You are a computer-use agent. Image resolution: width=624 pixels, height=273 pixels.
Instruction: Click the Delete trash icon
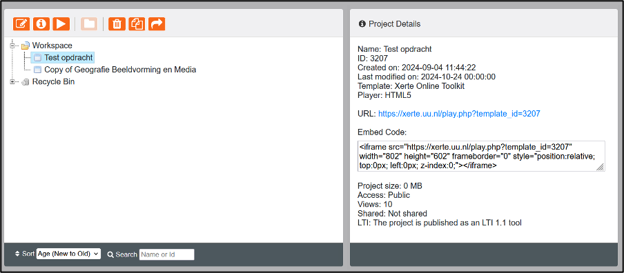click(117, 24)
